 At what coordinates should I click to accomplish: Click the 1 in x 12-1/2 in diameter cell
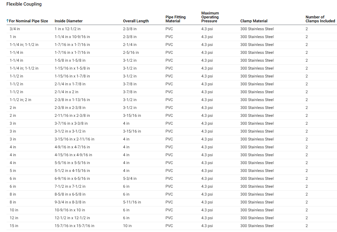pyautogui.click(x=67, y=29)
